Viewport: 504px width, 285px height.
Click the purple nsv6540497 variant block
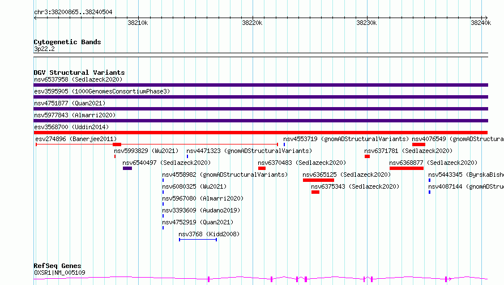(127, 168)
